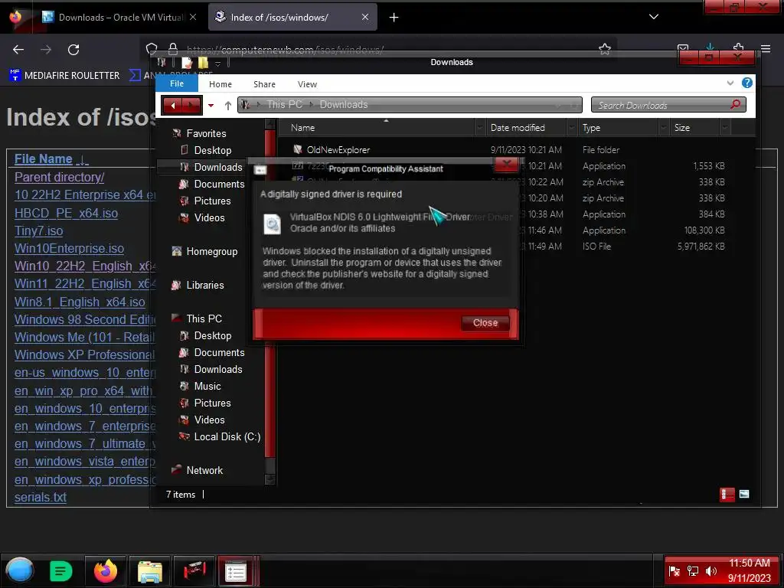Go up one folder level arrow
The height and width of the screenshot is (588, 784).
click(x=228, y=106)
